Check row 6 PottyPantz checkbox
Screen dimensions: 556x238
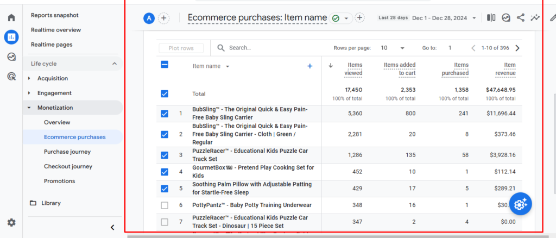click(x=165, y=205)
